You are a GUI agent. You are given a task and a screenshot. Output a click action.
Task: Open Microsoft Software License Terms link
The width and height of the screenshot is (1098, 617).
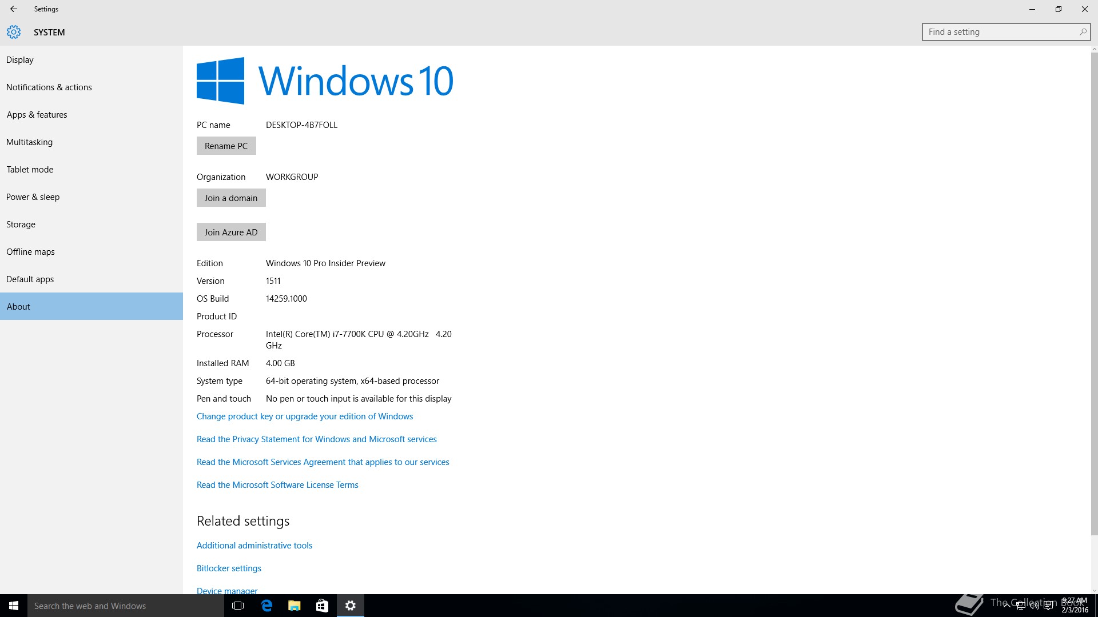[x=277, y=485]
